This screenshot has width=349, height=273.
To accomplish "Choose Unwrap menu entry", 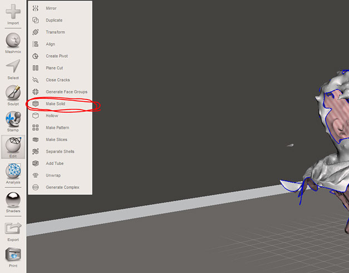I will tap(60, 175).
